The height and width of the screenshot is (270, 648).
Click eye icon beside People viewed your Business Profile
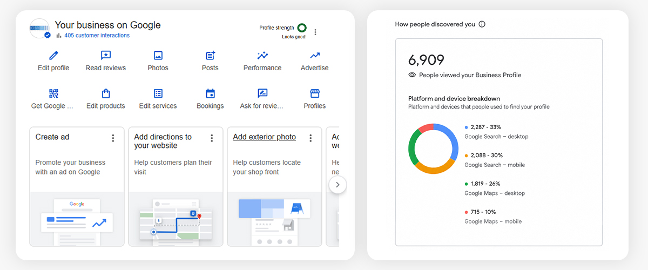(412, 75)
